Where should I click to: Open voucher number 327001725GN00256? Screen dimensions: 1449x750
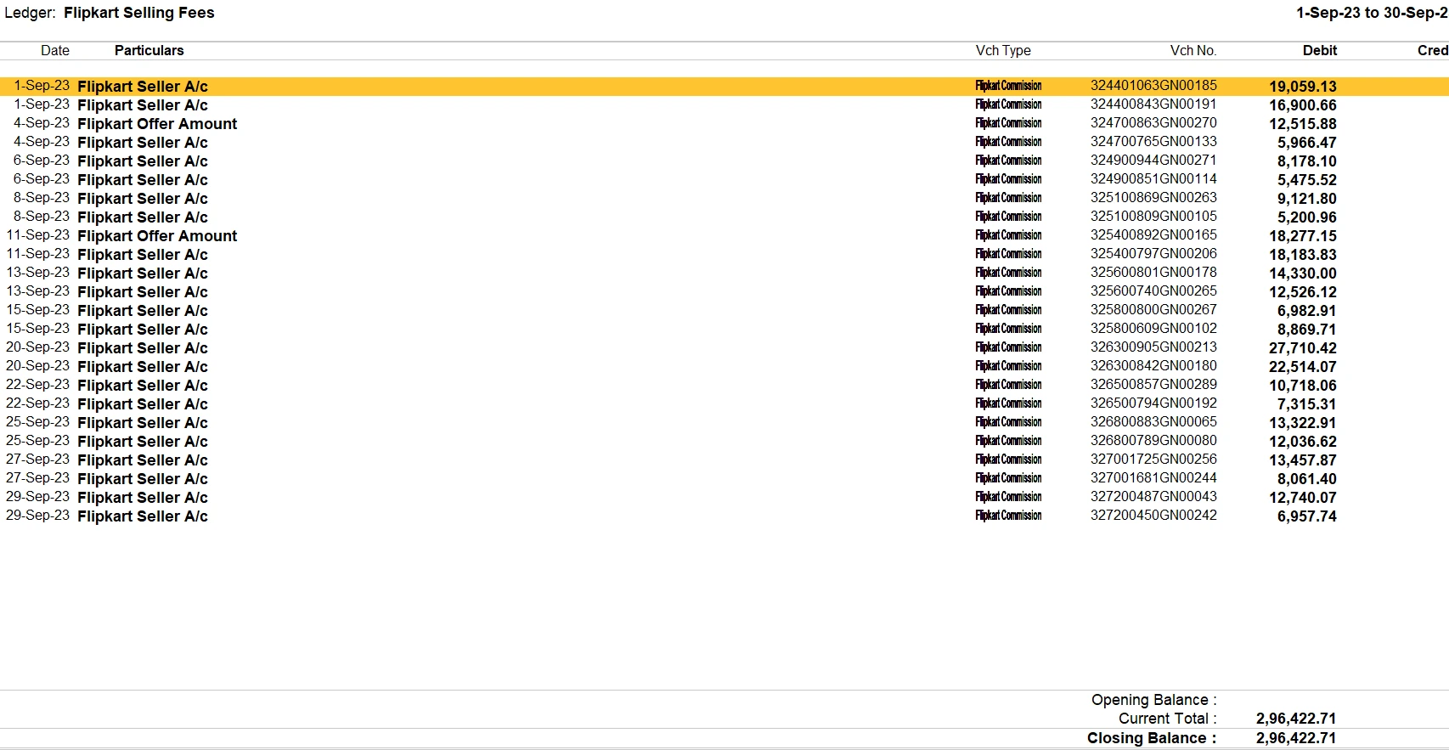coord(1153,460)
